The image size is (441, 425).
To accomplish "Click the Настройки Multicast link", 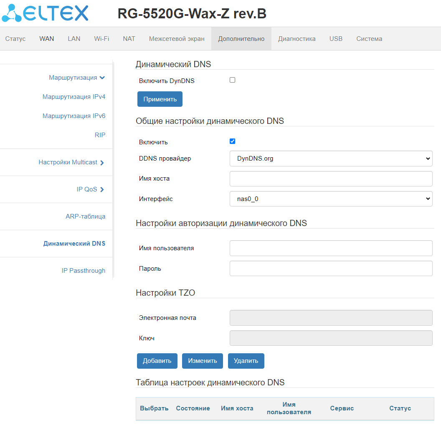I will (68, 162).
